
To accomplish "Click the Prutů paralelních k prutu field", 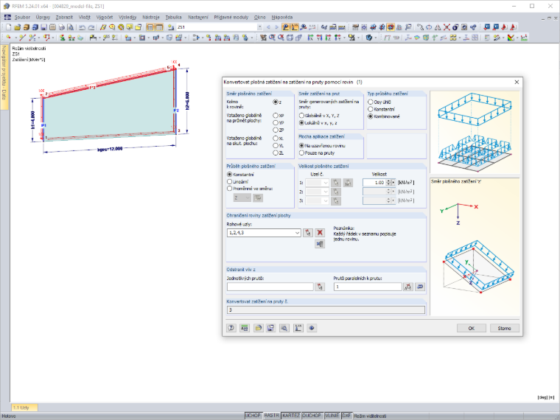I will tap(368, 287).
